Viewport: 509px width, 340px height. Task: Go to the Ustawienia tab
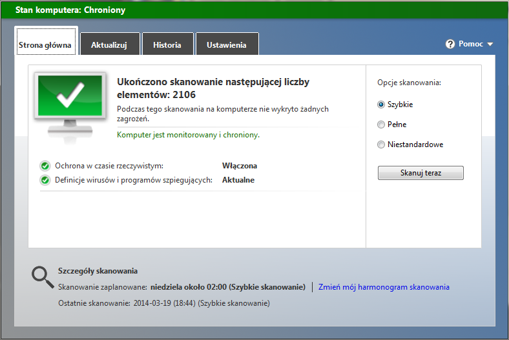coord(227,44)
